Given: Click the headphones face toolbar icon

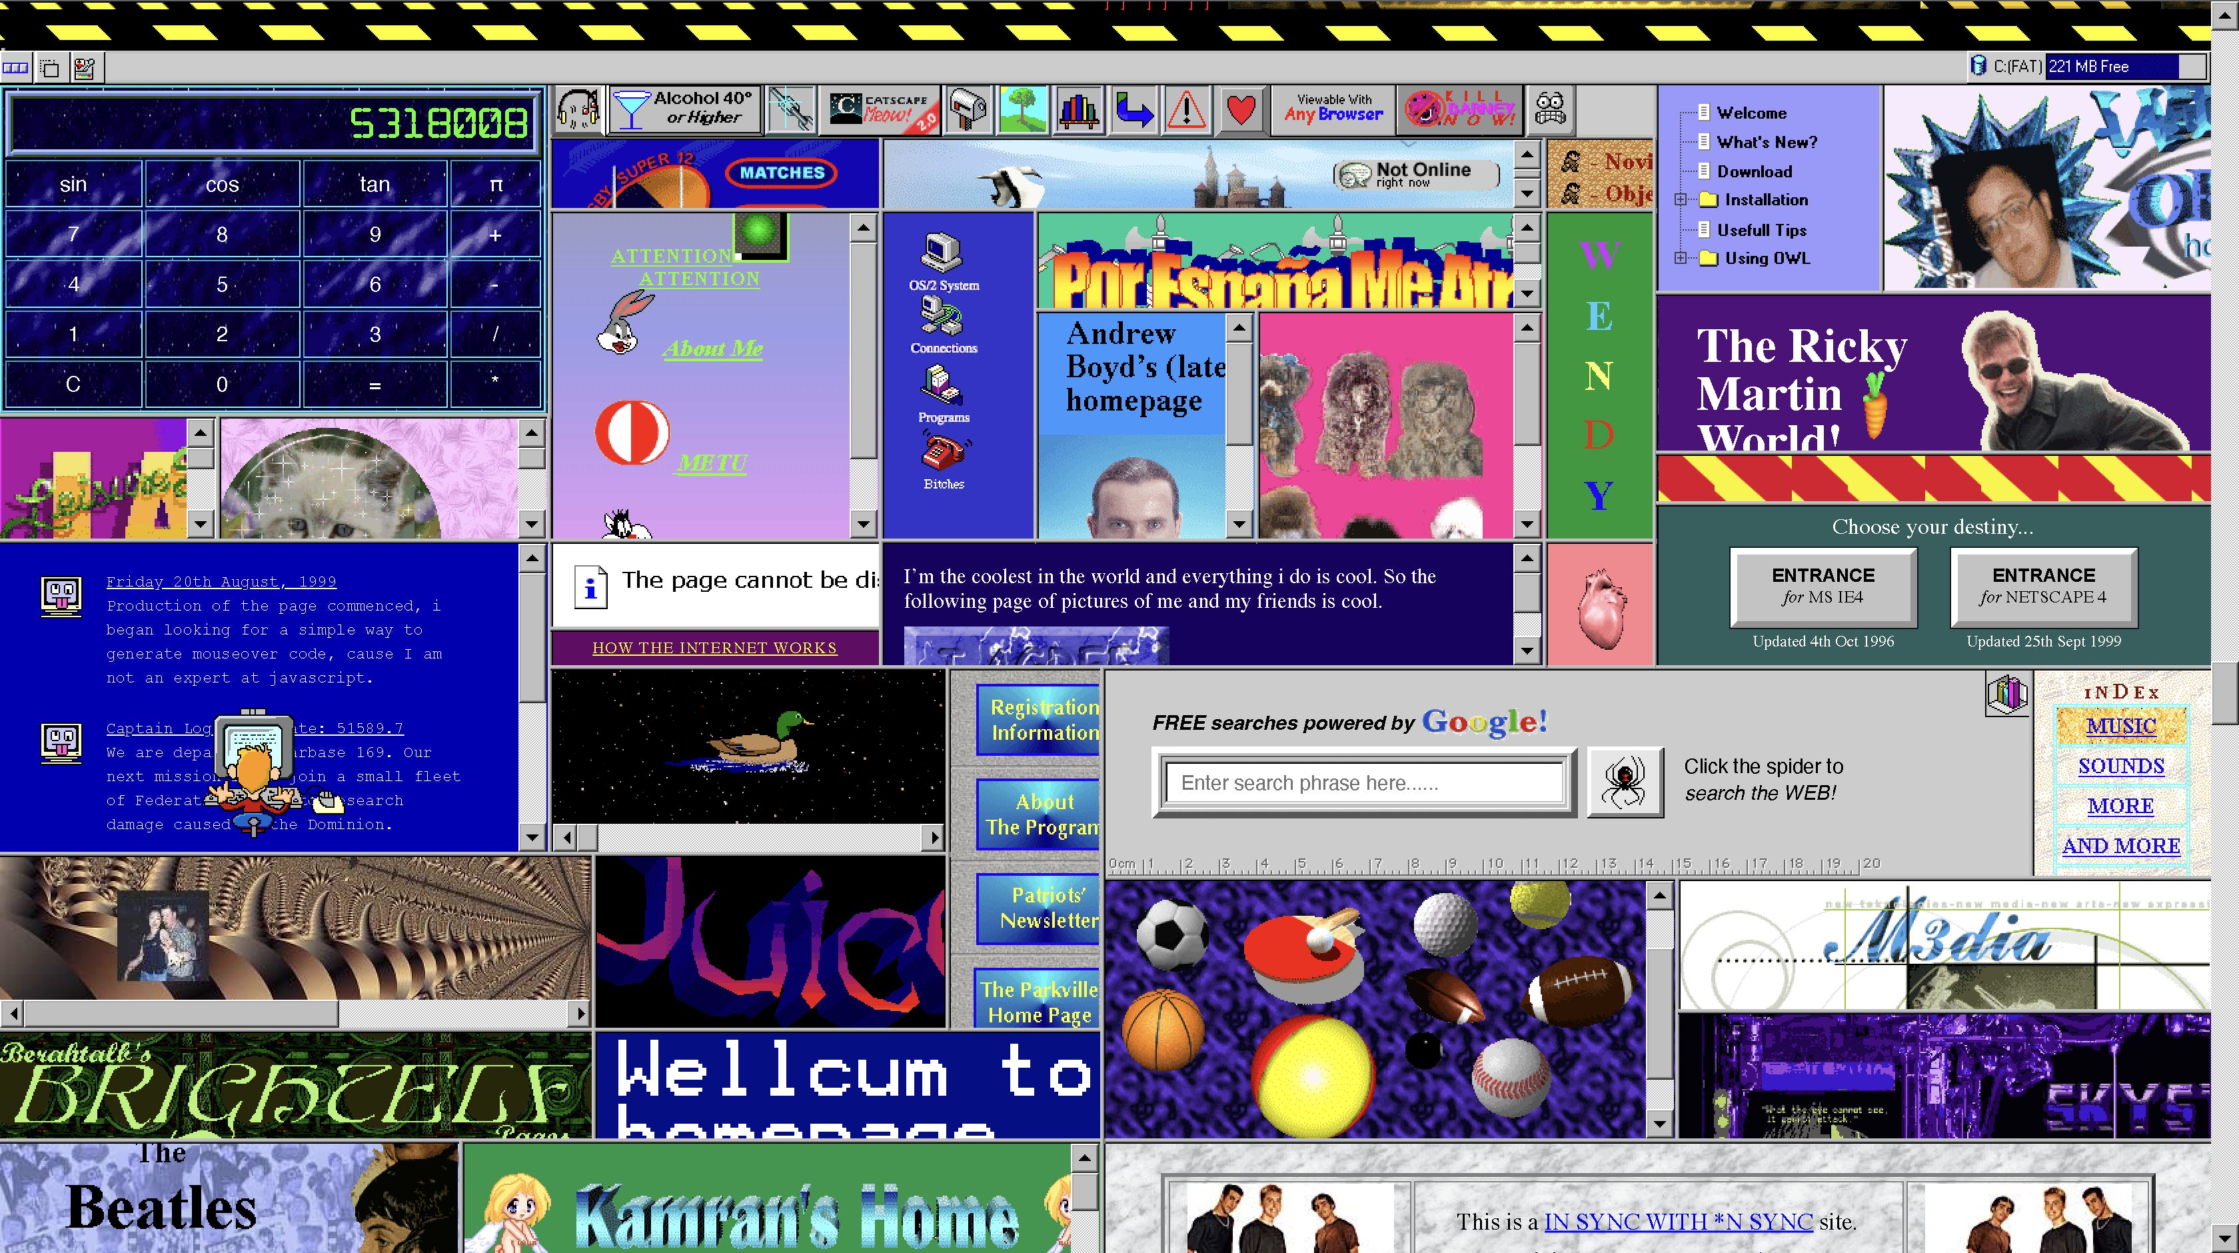Looking at the screenshot, I should coord(578,111).
